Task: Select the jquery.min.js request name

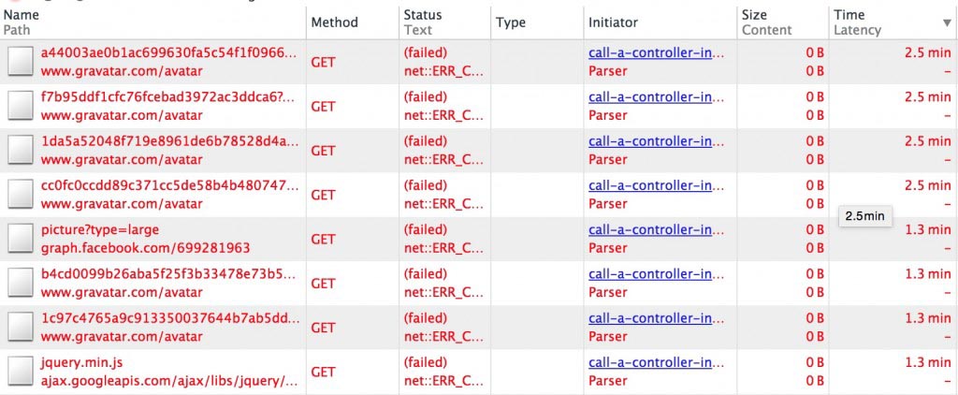Action: (82, 363)
